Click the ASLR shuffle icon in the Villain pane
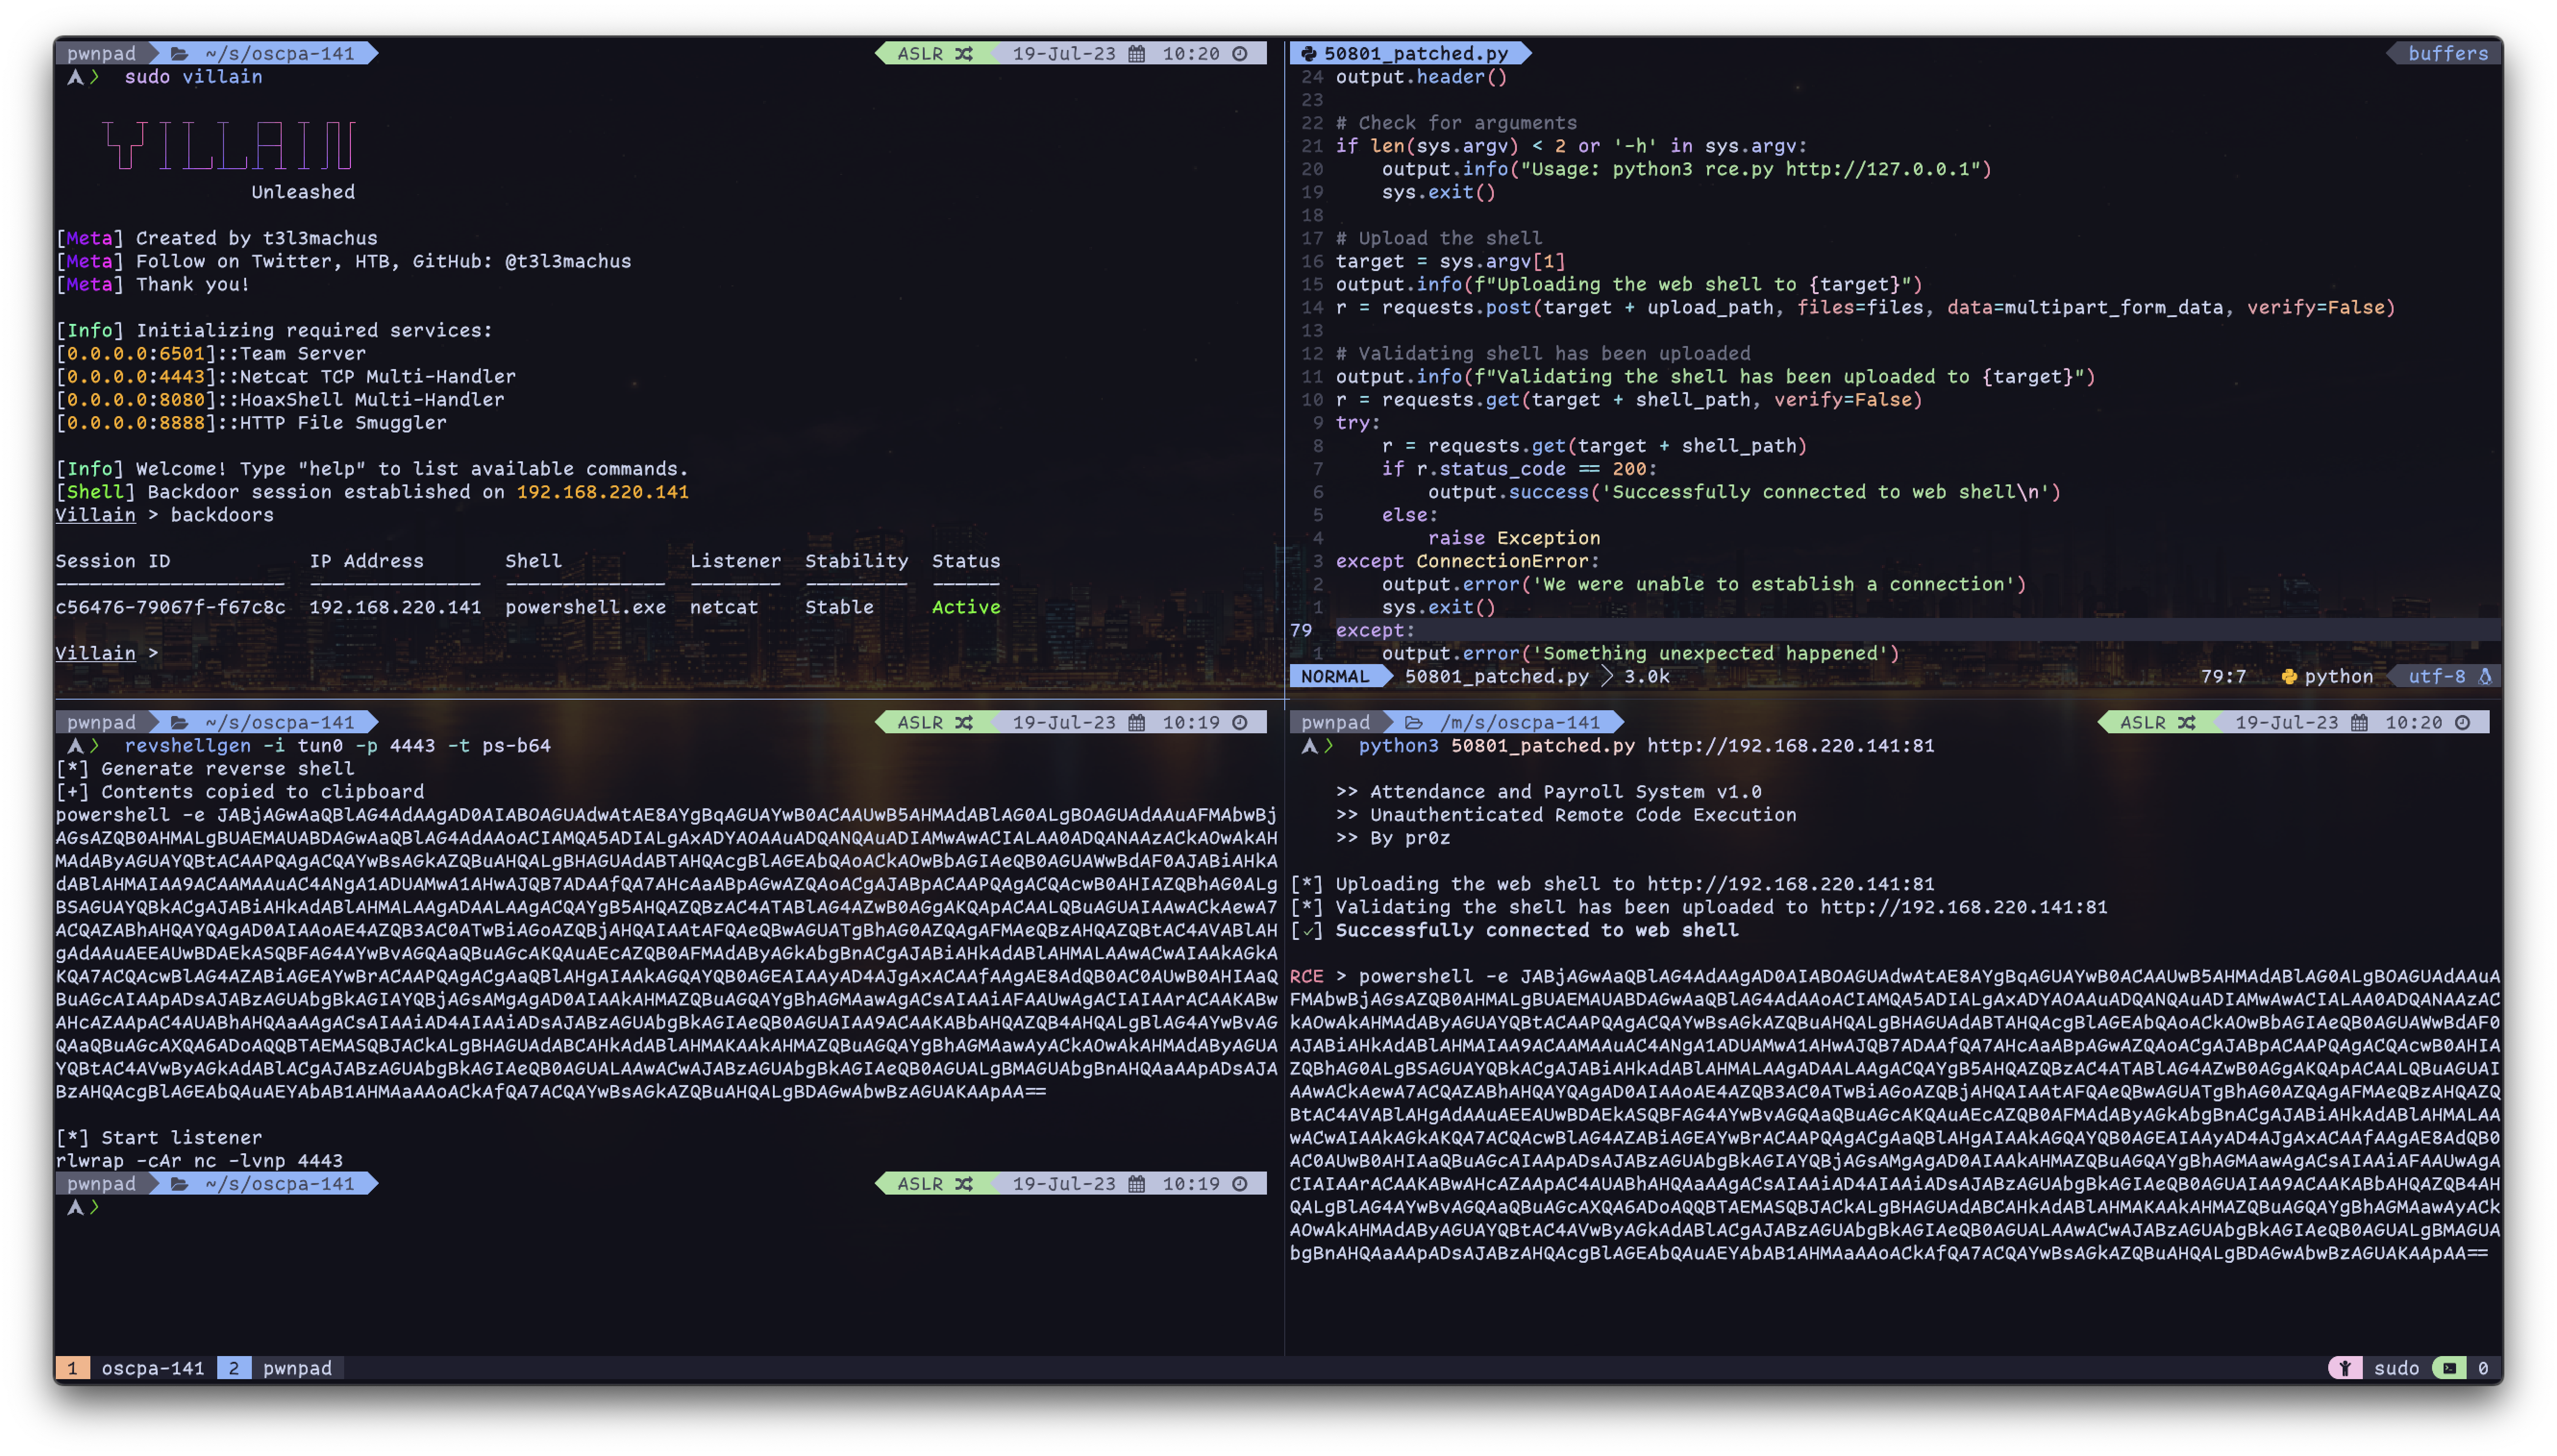Screen dimensions: 2557x1456 coord(963,54)
